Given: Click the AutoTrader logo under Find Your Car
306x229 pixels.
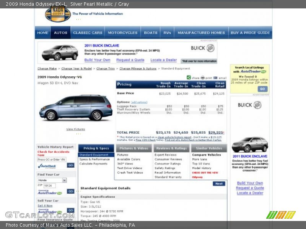Looking at the screenshot, I should point(49,192).
